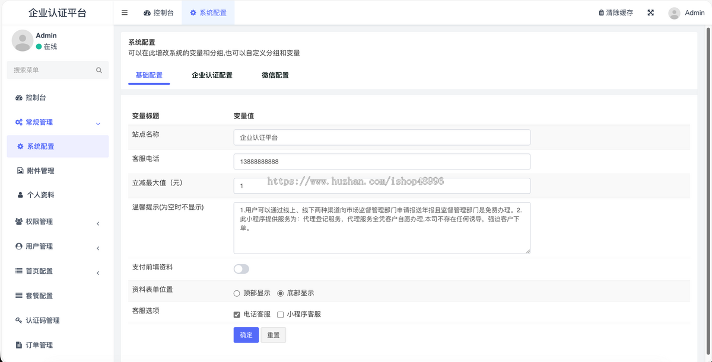Click the document icon beside 订单管理
The height and width of the screenshot is (362, 712).
click(19, 345)
